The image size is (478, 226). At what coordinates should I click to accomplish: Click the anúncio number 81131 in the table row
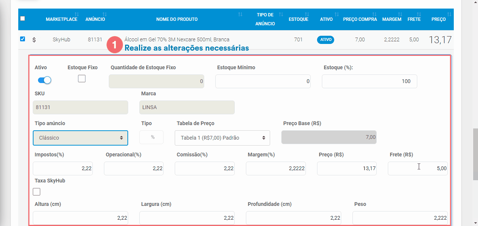(95, 39)
